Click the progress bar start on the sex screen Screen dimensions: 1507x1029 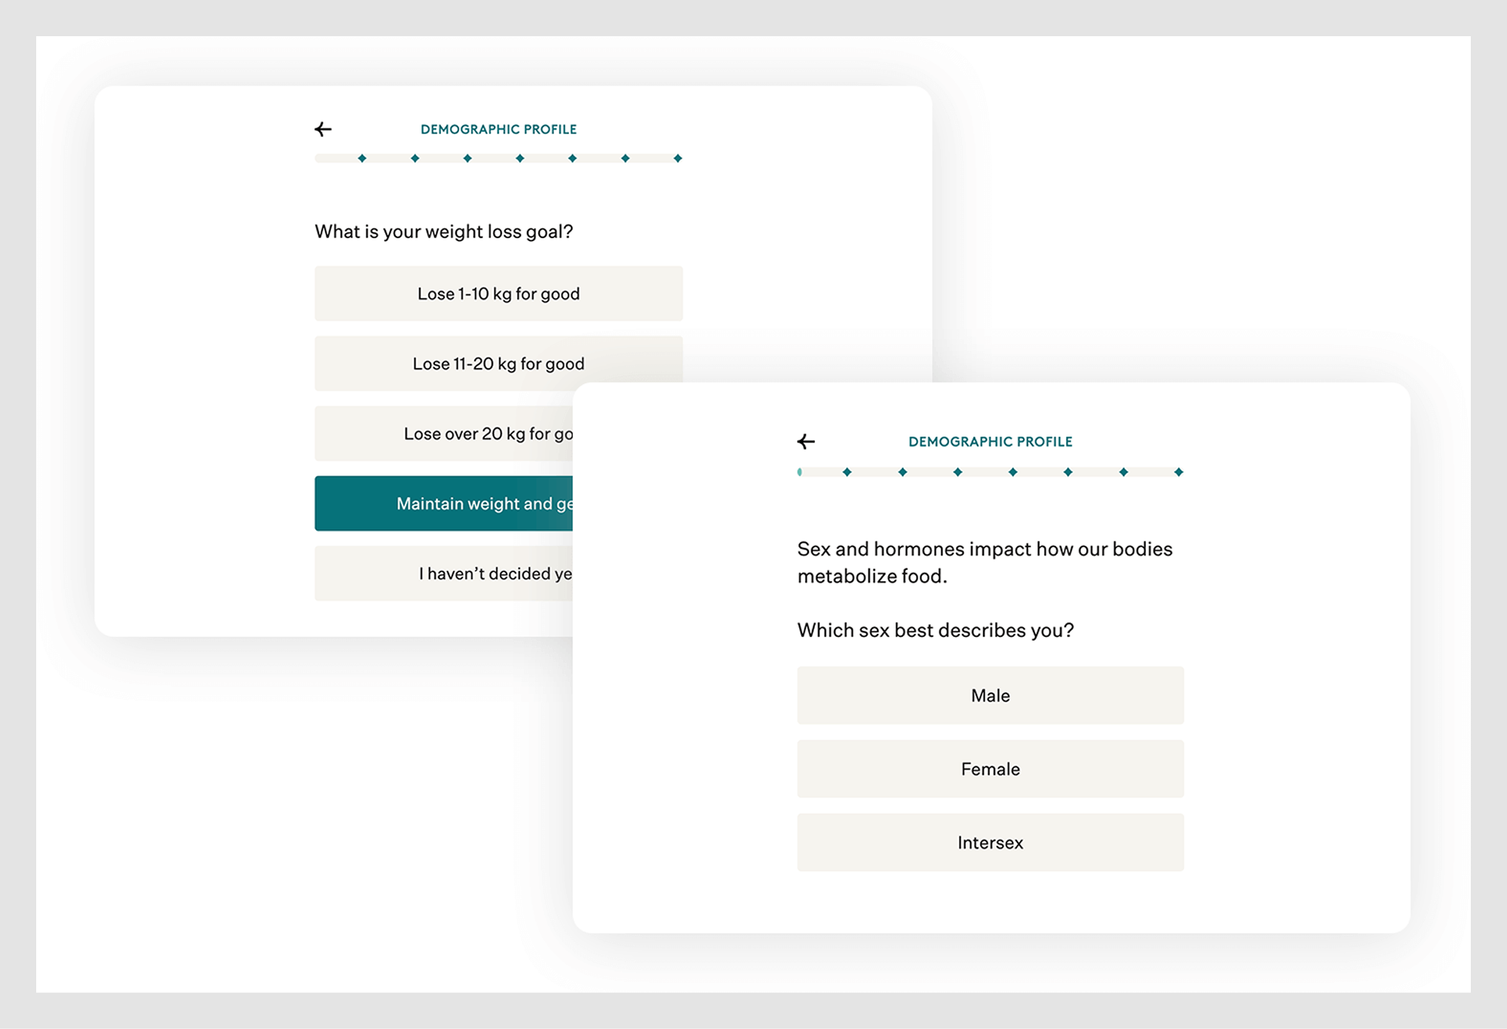pyautogui.click(x=798, y=473)
